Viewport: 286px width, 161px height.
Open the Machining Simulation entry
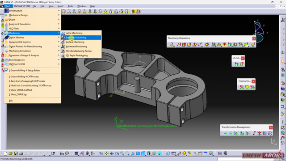pyautogui.click(x=33, y=51)
